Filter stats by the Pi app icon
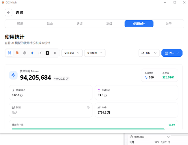The width and height of the screenshot is (188, 145). coord(55,53)
